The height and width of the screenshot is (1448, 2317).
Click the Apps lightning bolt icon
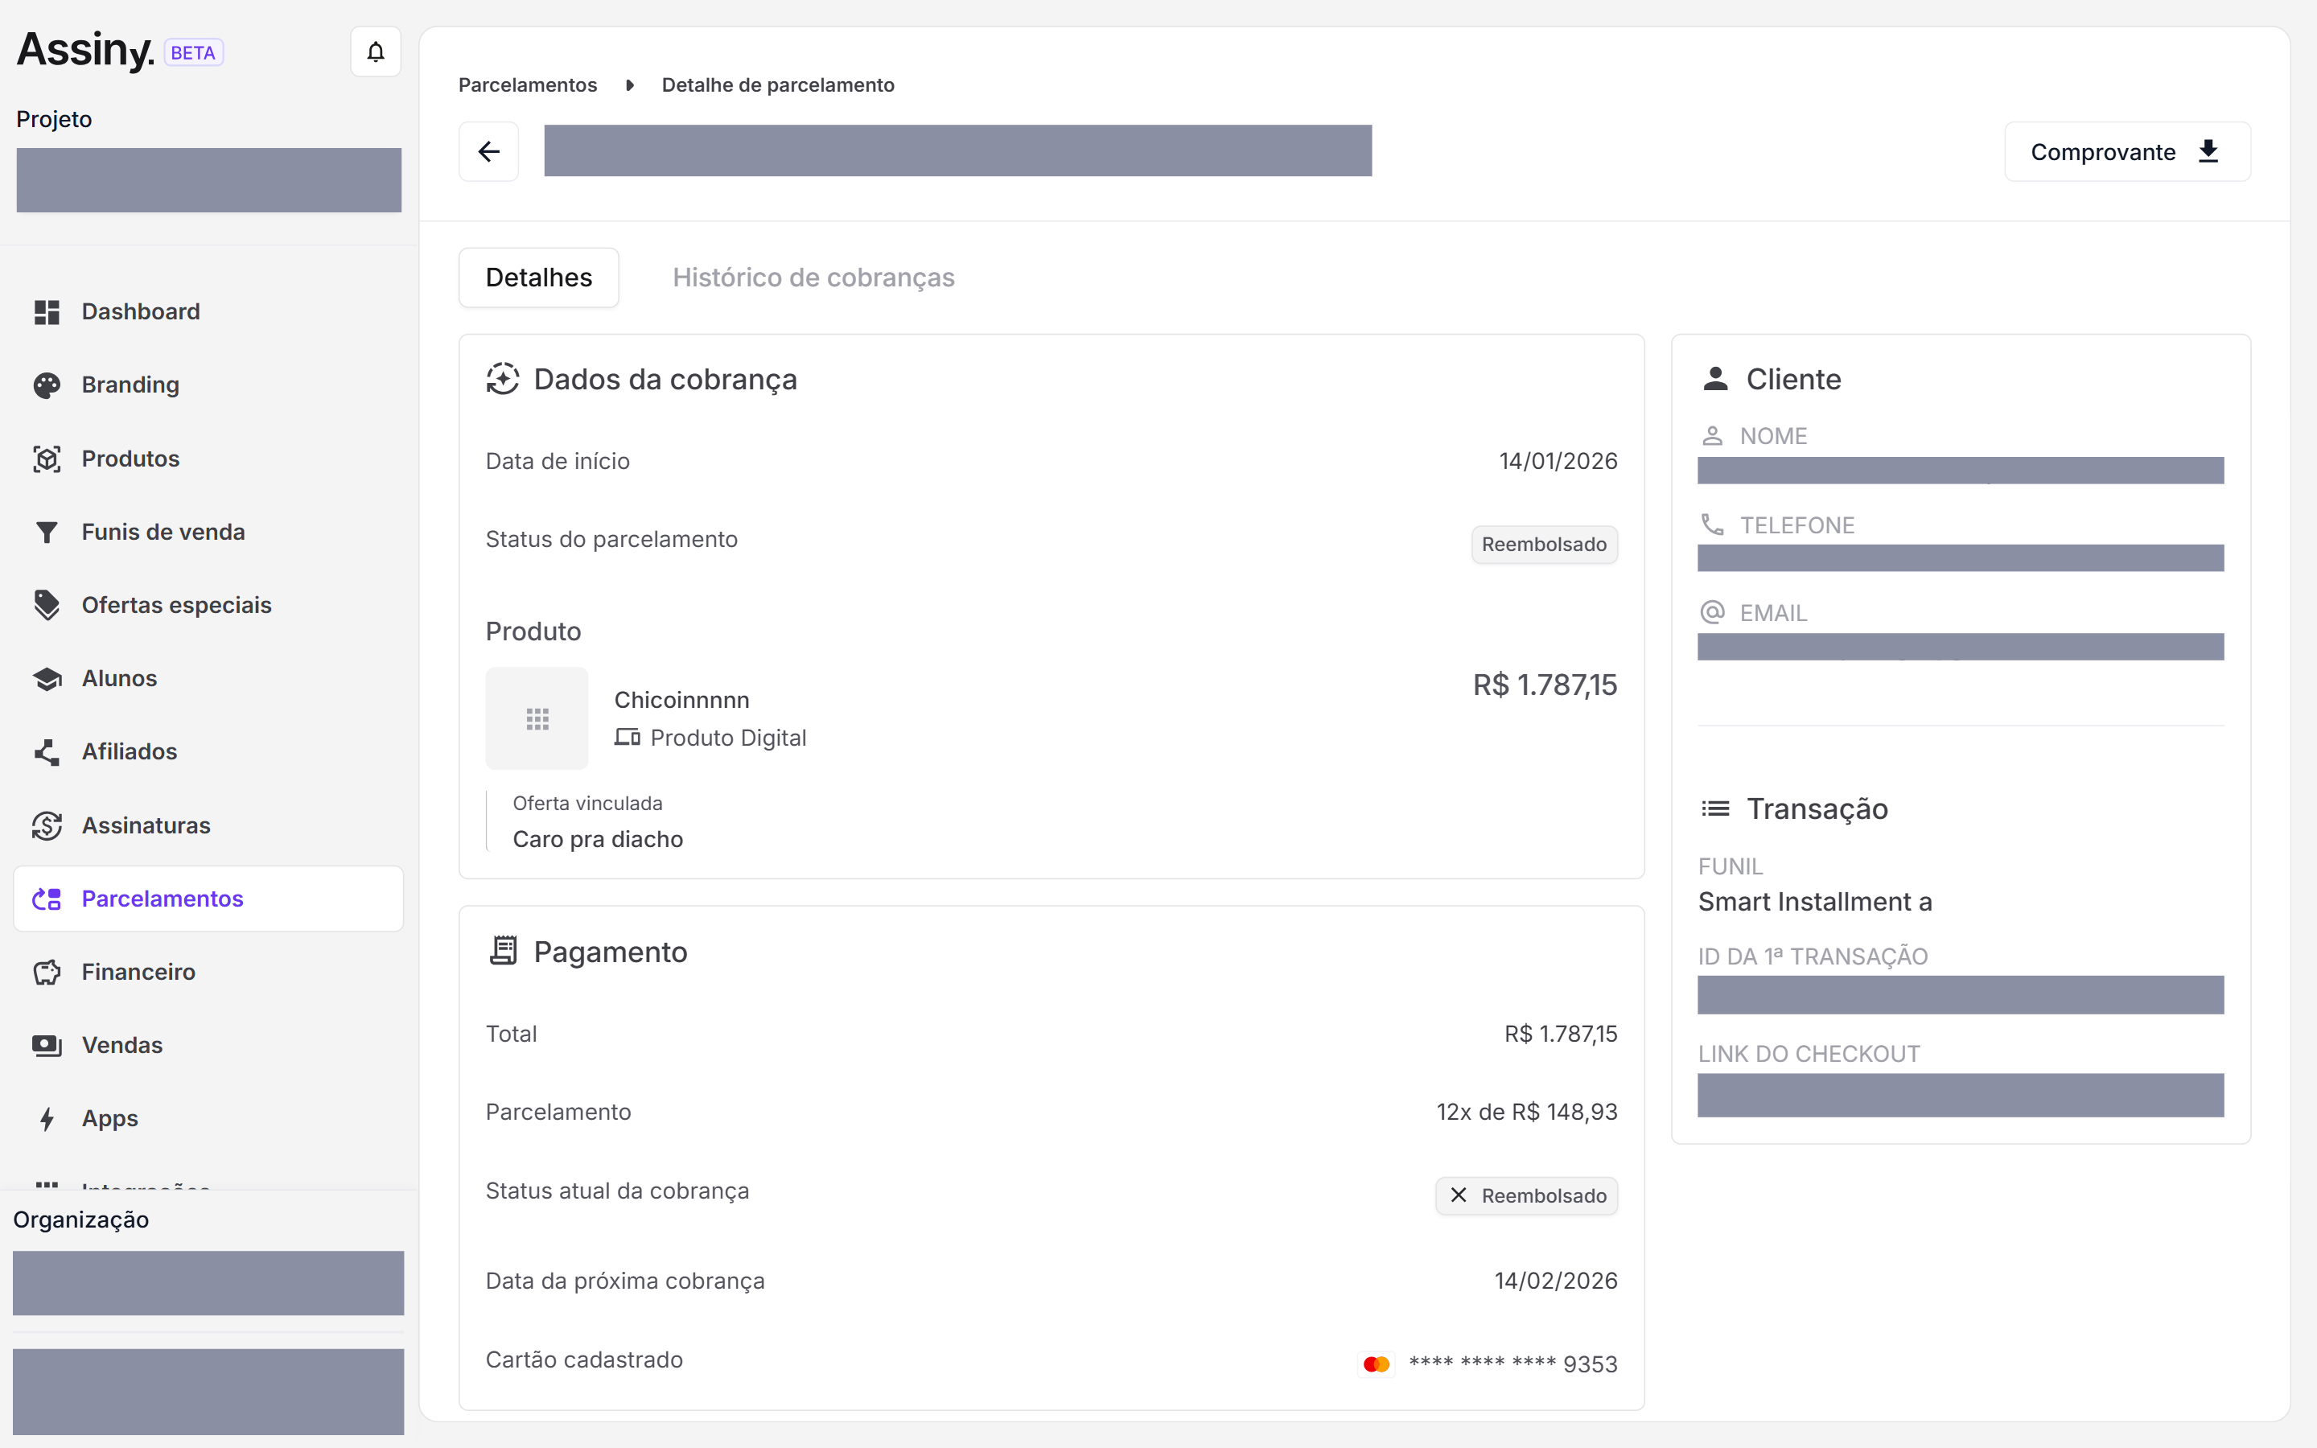point(47,1118)
